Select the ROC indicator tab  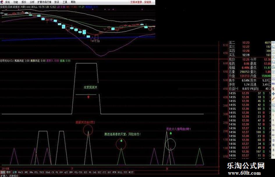(x=109, y=172)
